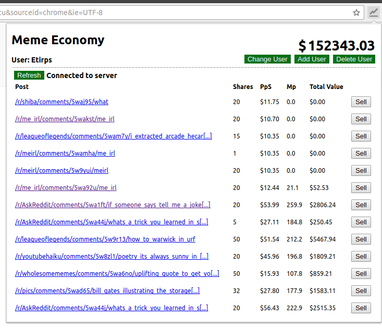
Task: Sell the AskReddit trick post worth $250.45
Action: pyautogui.click(x=361, y=222)
